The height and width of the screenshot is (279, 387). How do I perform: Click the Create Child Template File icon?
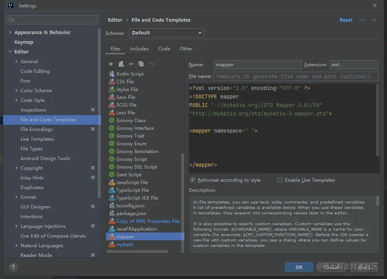point(121,64)
